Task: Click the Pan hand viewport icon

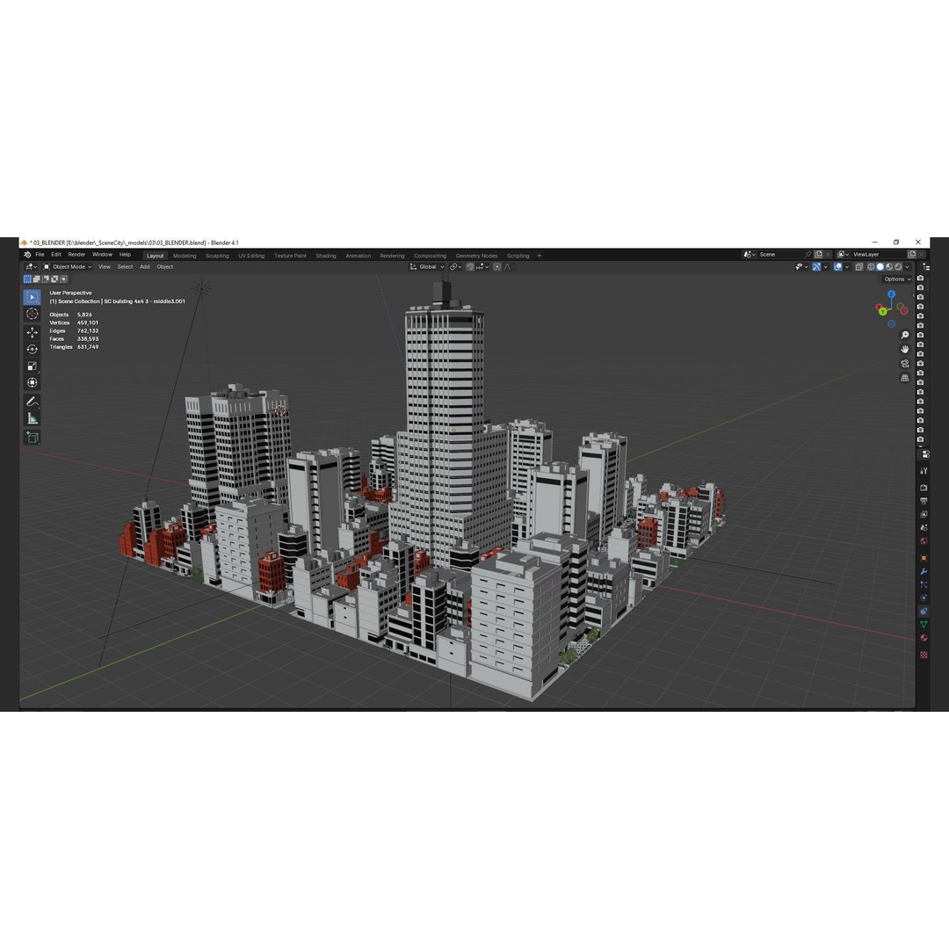Action: pos(905,349)
